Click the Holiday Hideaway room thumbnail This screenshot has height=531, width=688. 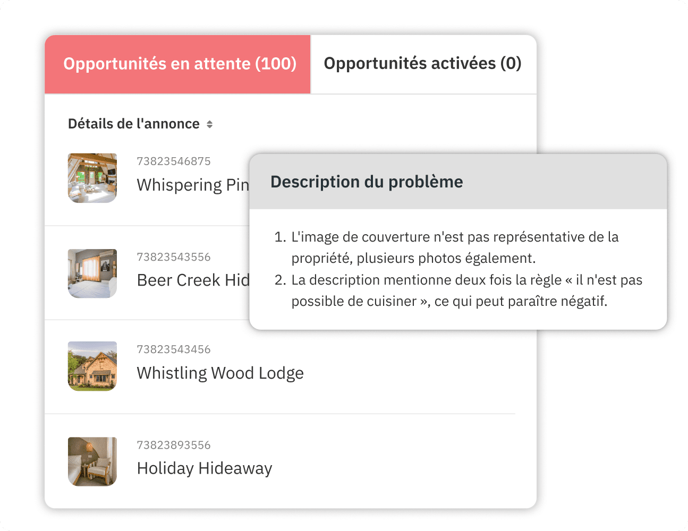92,461
